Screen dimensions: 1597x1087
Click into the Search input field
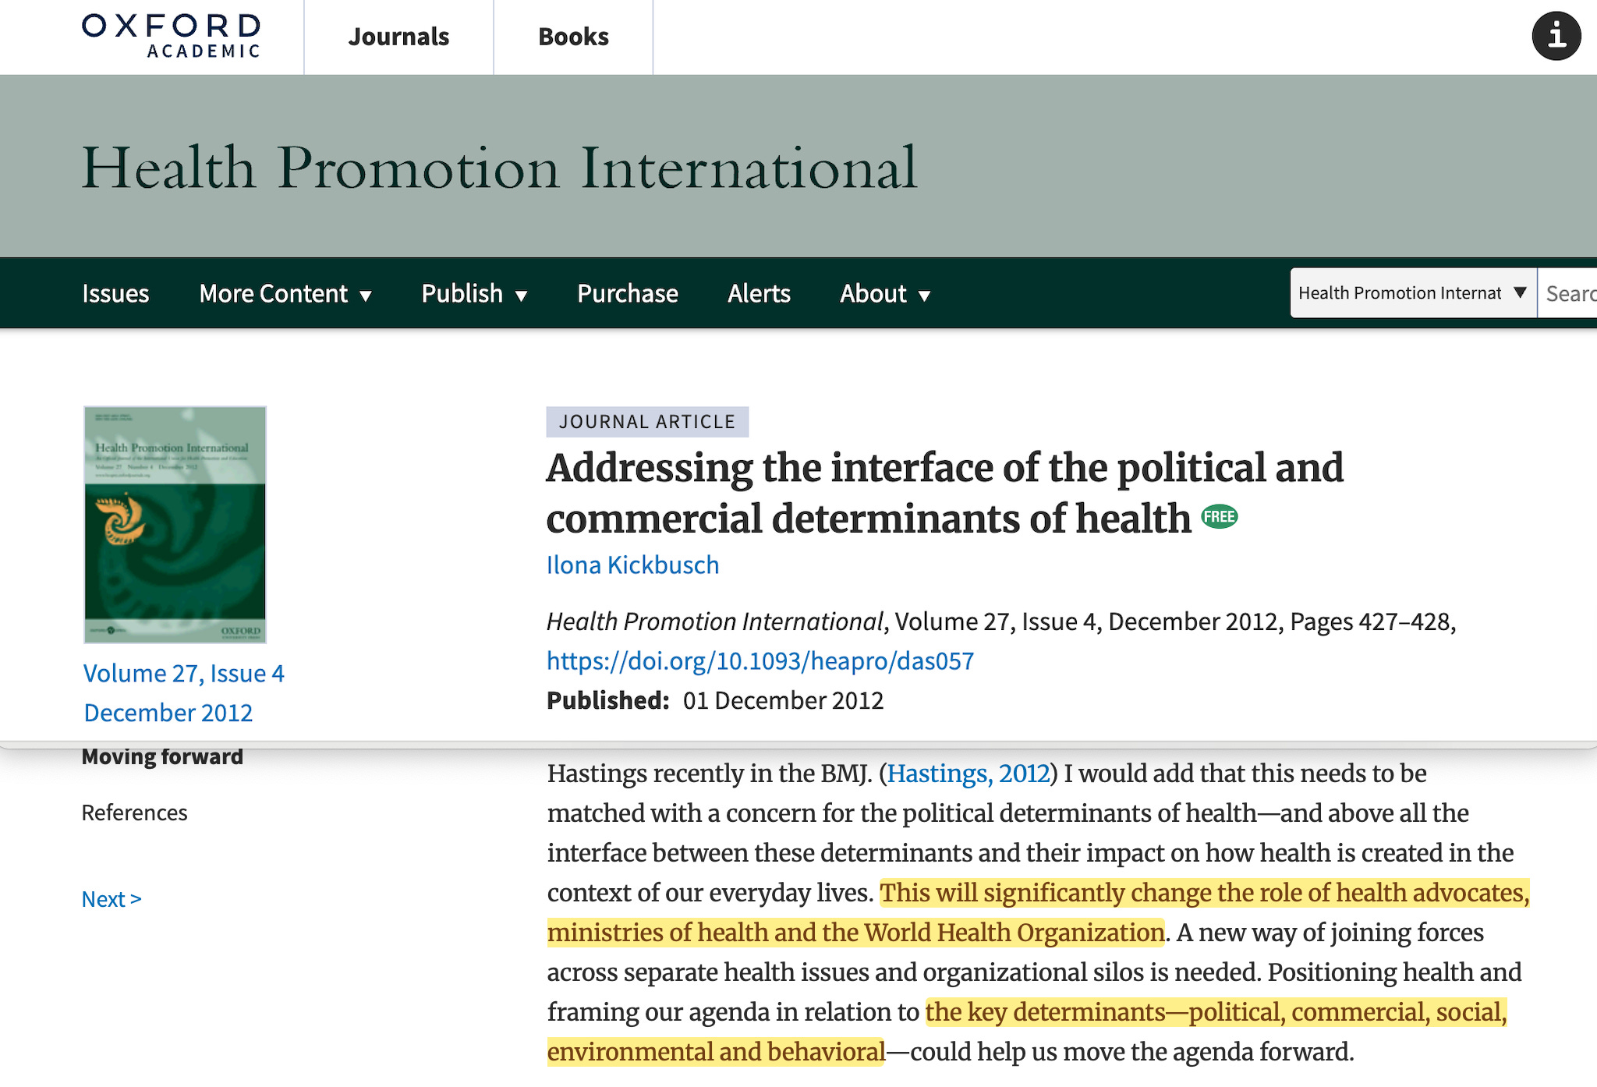1569,293
